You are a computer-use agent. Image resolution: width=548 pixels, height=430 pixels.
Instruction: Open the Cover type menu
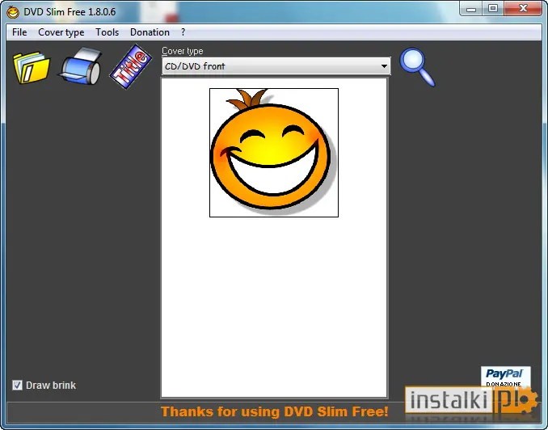[61, 32]
